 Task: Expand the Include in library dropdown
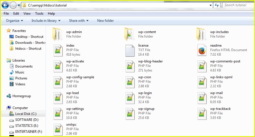tap(46, 21)
